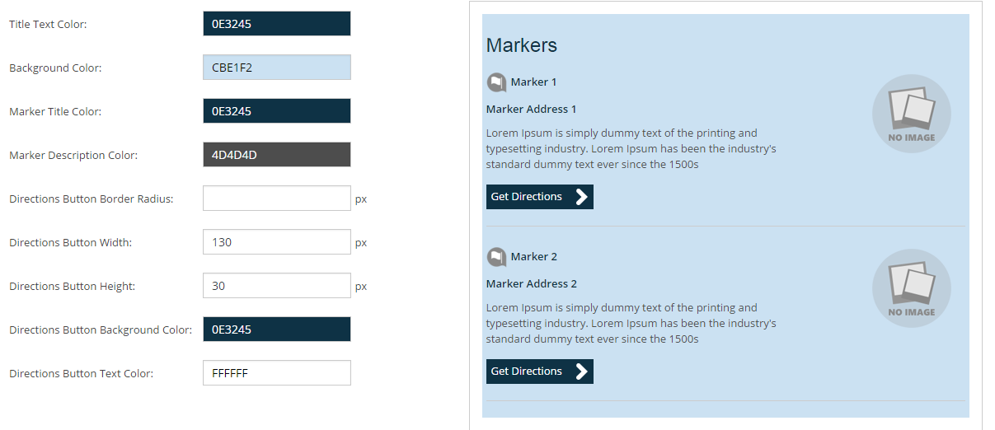Click the Marker Address 2 heading
Image resolution: width=995 pixels, height=430 pixels.
click(531, 284)
